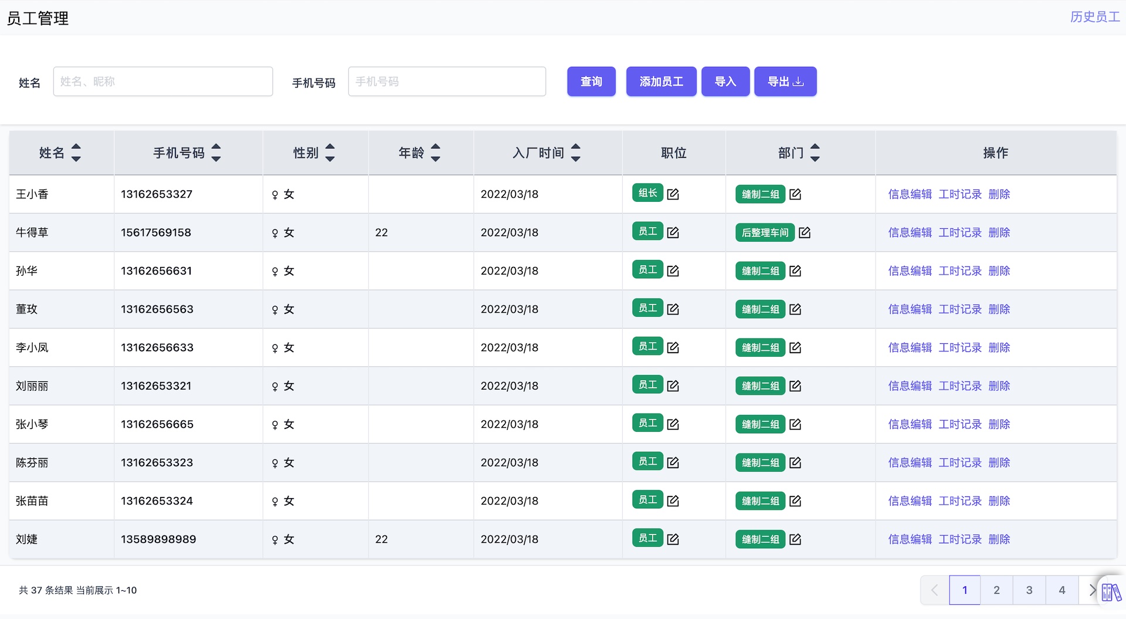Edit 牛得草's department with the pencil icon
This screenshot has width=1126, height=619.
pyautogui.click(x=805, y=232)
